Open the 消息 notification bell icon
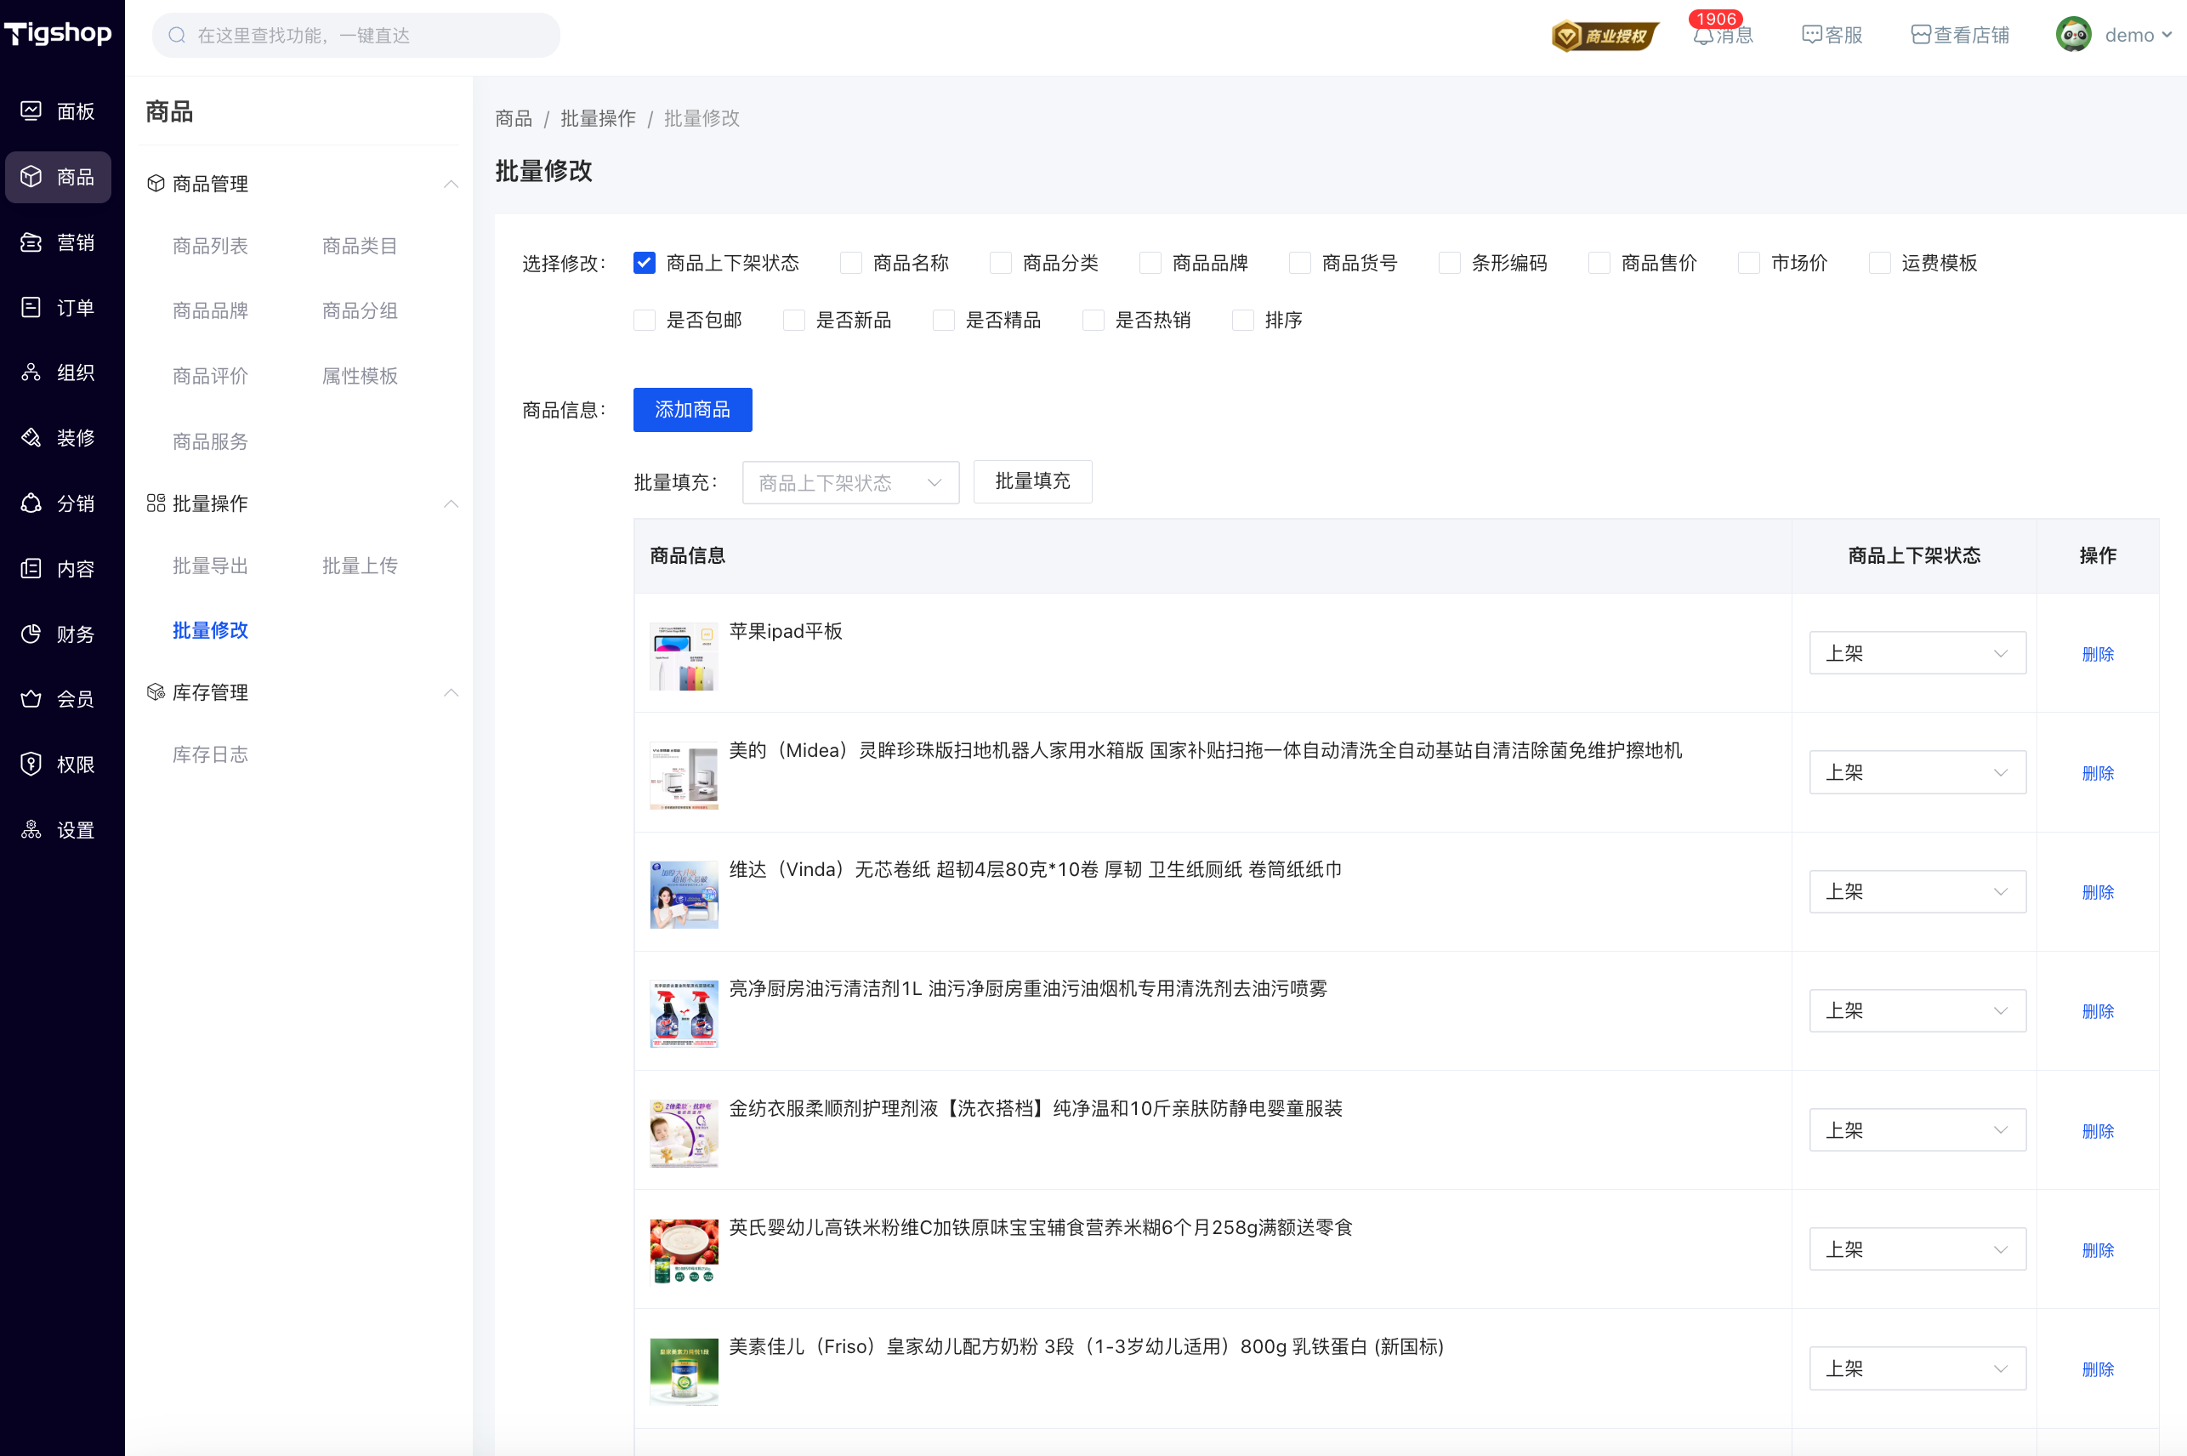The height and width of the screenshot is (1456, 2187). (x=1702, y=35)
